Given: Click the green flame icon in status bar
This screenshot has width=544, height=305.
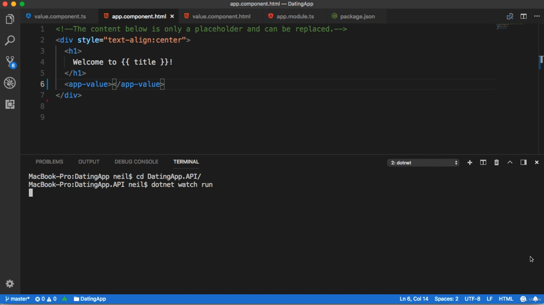Looking at the screenshot, I should tap(65, 299).
